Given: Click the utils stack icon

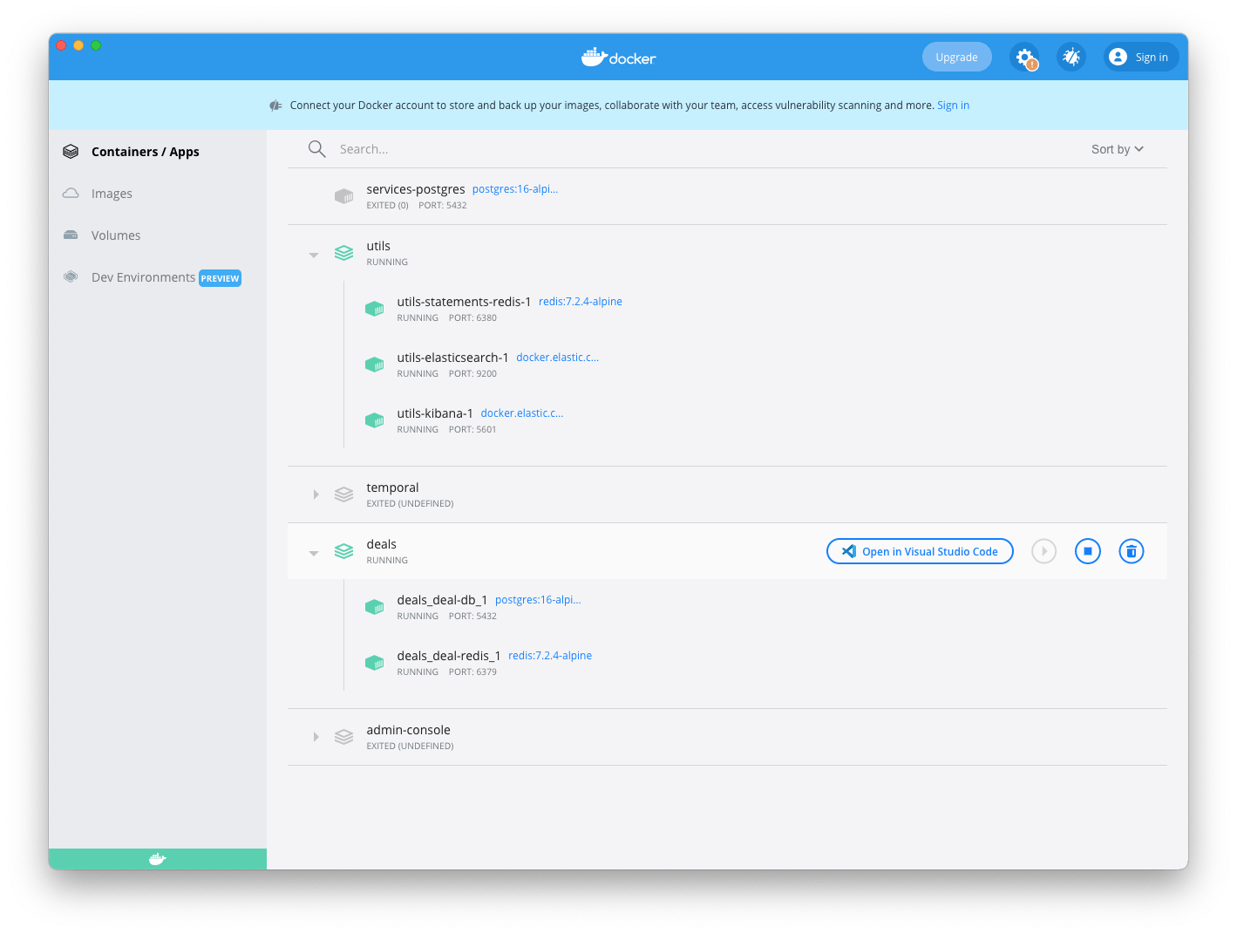Looking at the screenshot, I should pos(344,253).
